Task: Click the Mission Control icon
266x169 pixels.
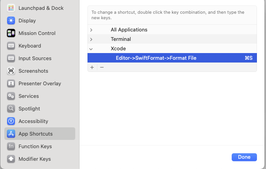Action: point(11,33)
